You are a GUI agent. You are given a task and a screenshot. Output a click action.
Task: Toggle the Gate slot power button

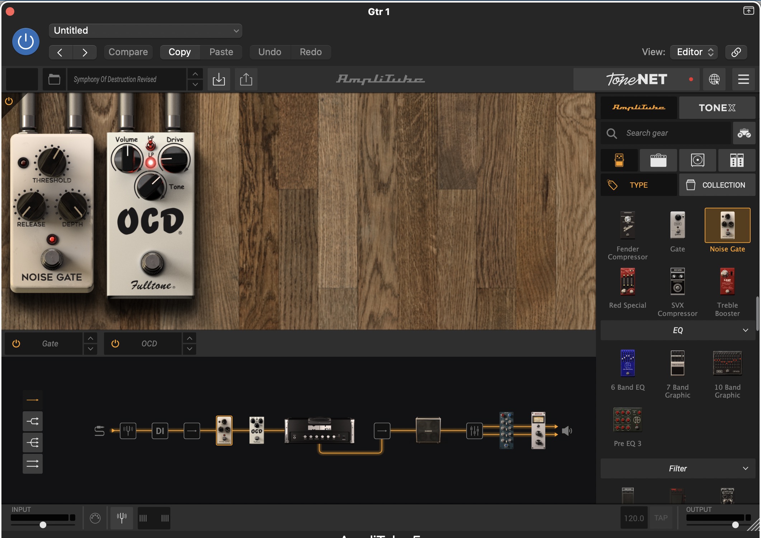click(16, 344)
